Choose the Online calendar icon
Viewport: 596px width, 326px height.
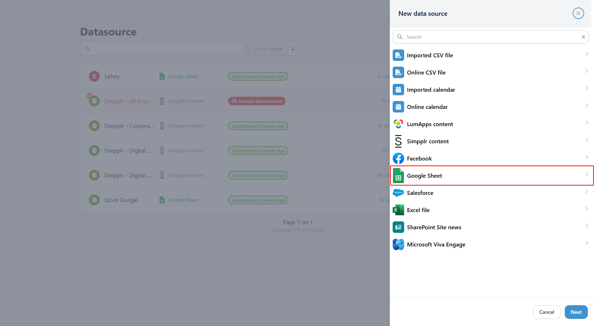pyautogui.click(x=398, y=107)
